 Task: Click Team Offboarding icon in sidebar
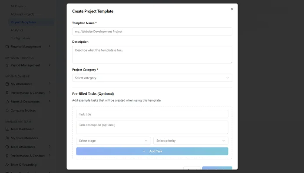(x=7, y=164)
